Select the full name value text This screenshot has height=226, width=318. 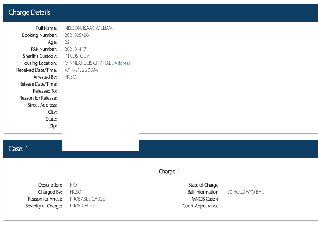coord(89,28)
